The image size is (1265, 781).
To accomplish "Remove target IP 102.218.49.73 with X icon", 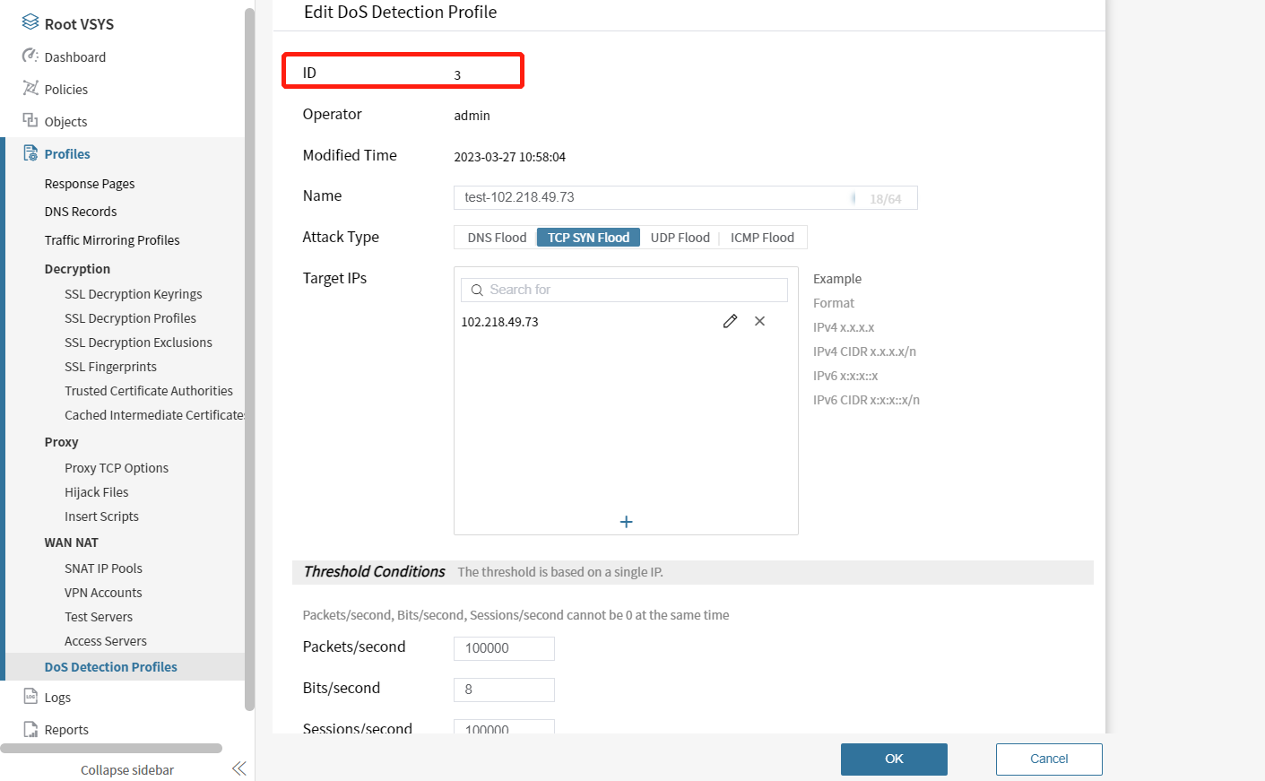I will click(x=759, y=321).
